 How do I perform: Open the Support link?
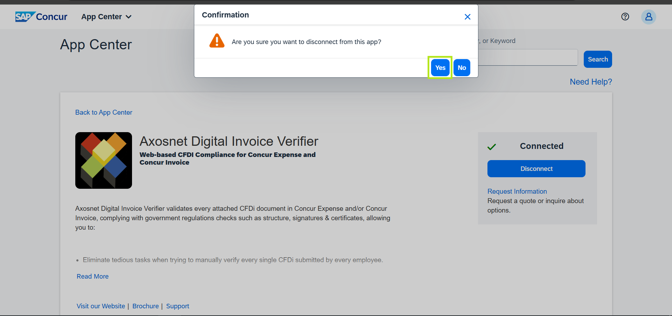click(x=178, y=306)
